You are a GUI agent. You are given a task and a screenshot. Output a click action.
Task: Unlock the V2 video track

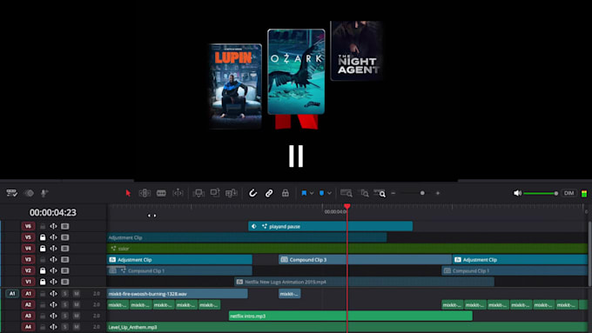[x=43, y=270]
